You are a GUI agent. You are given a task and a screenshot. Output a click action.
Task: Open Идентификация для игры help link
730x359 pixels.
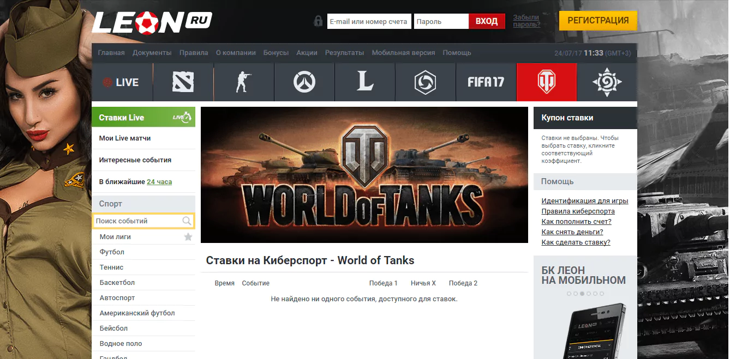[585, 201]
